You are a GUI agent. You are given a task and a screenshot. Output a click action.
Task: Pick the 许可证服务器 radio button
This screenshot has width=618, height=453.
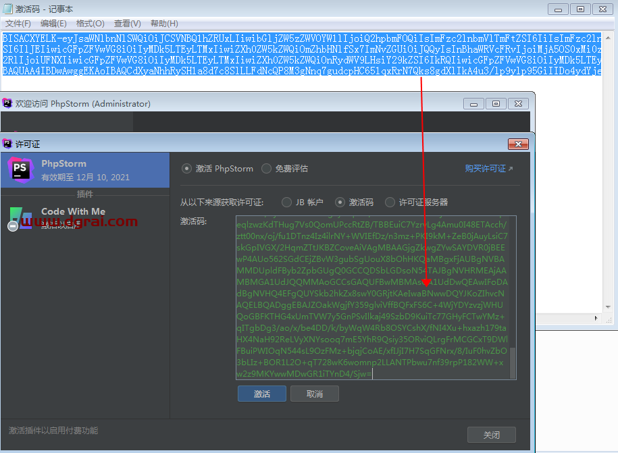pos(390,202)
